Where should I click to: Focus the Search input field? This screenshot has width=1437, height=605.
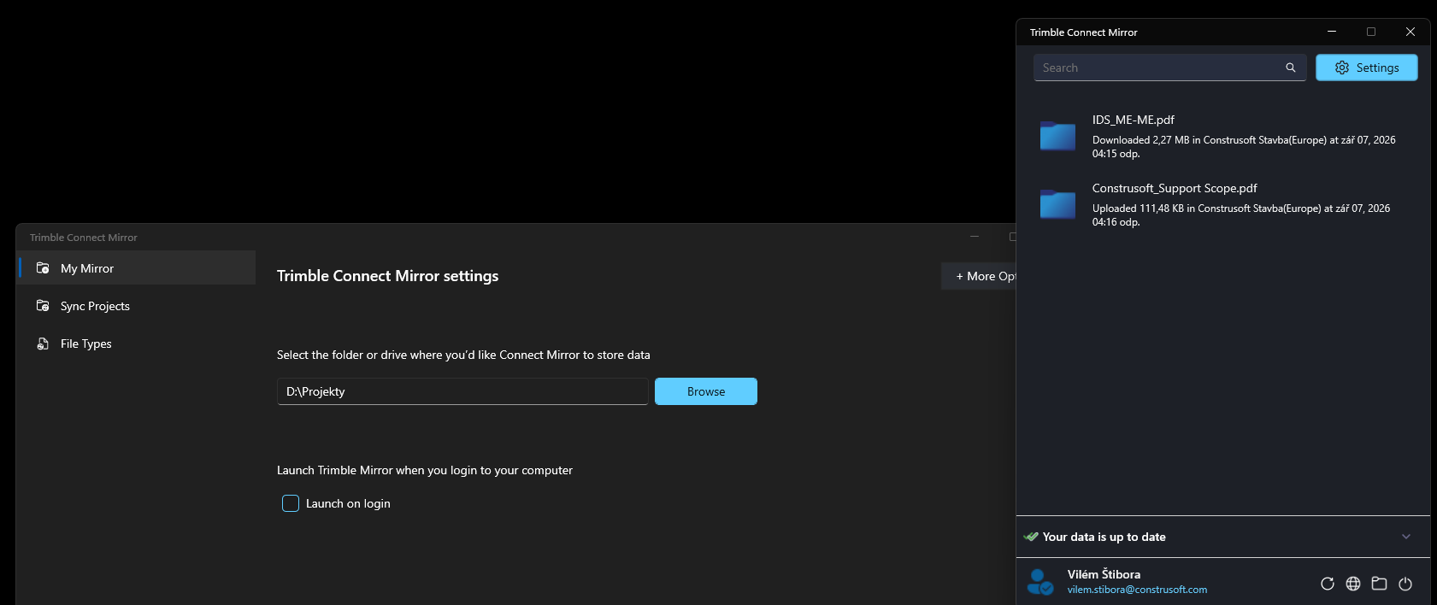click(x=1169, y=68)
